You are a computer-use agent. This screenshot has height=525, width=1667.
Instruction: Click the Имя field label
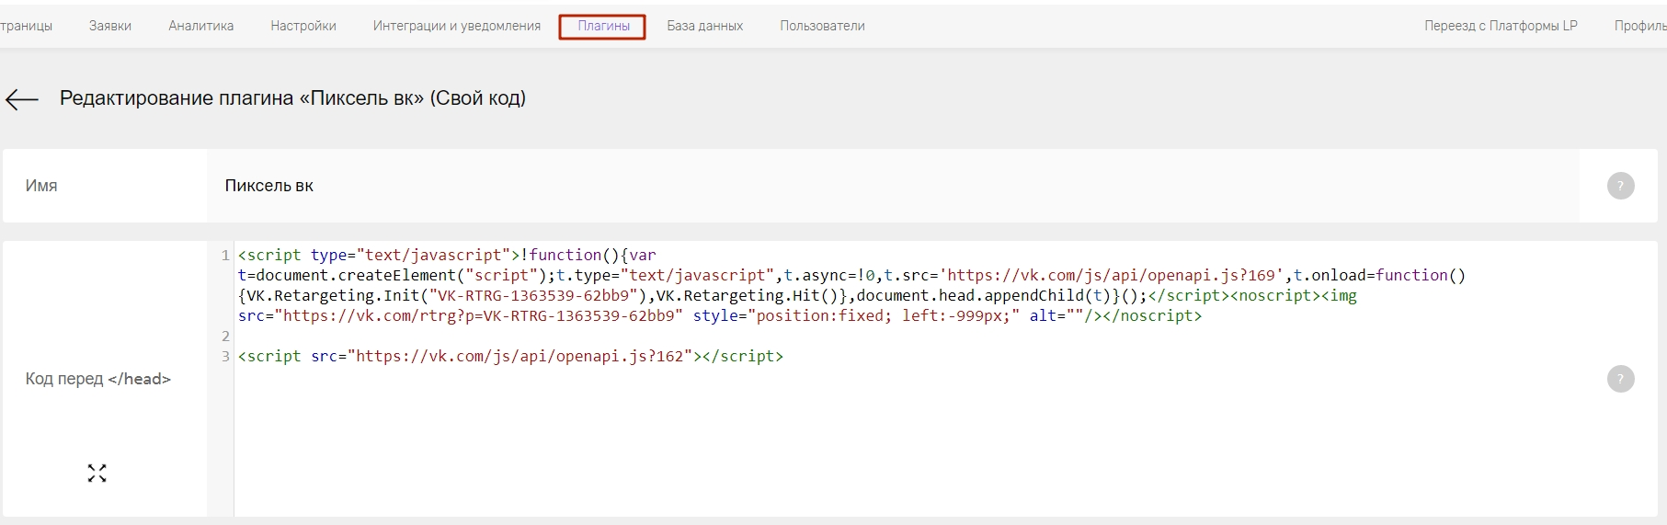coord(41,186)
